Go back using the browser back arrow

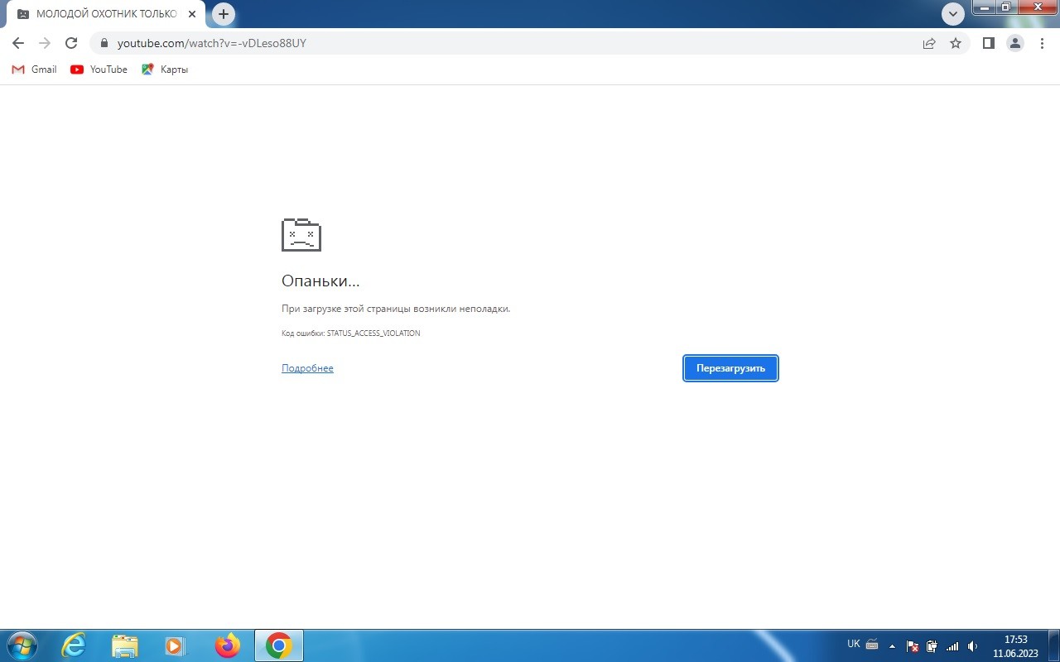tap(18, 43)
